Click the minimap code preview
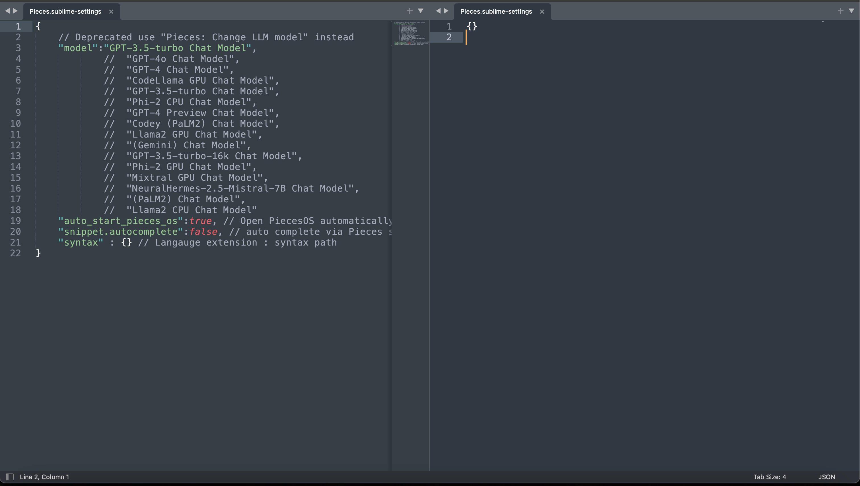Viewport: 860px width, 486px height. [x=410, y=33]
